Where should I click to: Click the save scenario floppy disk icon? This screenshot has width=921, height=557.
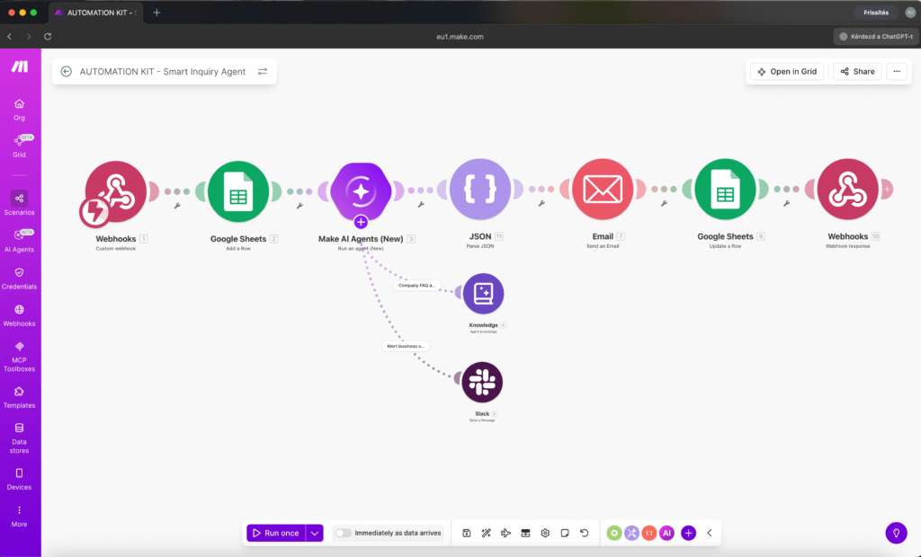click(x=466, y=533)
